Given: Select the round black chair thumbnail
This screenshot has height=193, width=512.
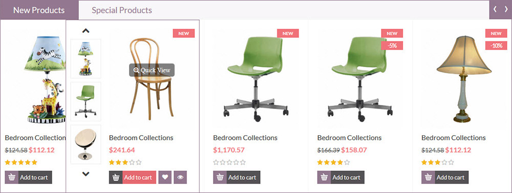Looking at the screenshot, I should click(x=86, y=144).
